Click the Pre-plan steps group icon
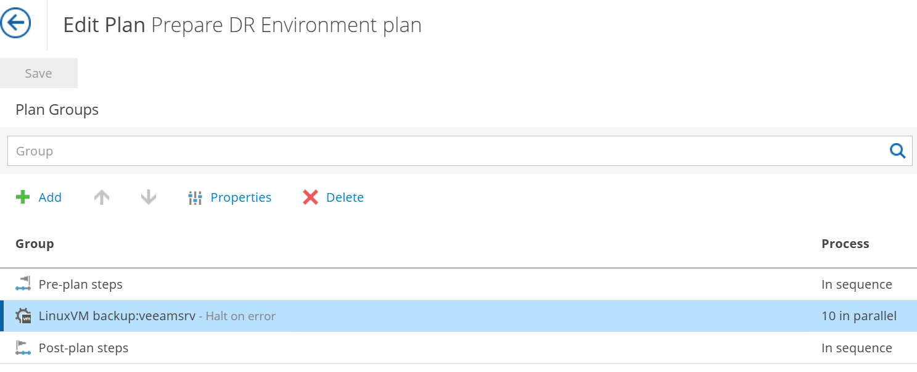Viewport: 917px width, 372px height. pyautogui.click(x=23, y=284)
